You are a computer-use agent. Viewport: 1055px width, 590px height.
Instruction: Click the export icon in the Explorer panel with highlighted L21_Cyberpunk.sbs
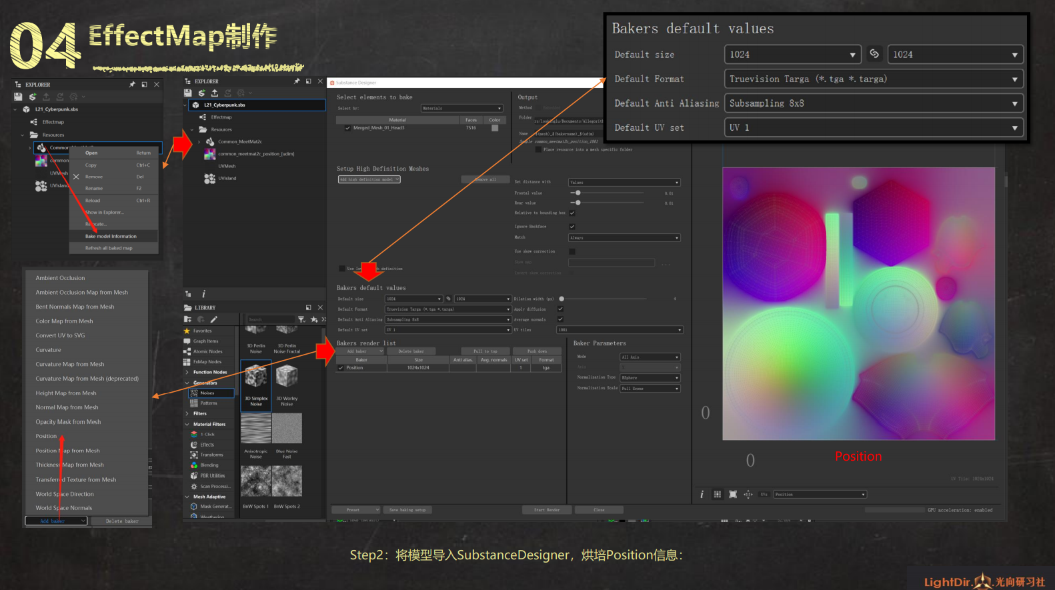coord(214,93)
